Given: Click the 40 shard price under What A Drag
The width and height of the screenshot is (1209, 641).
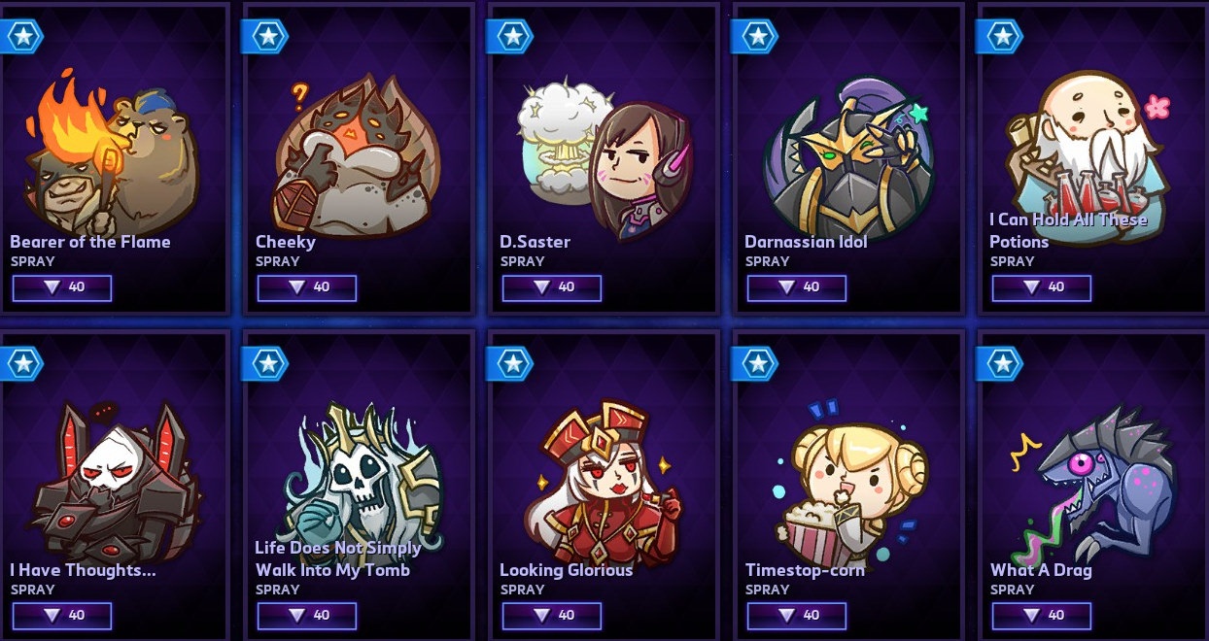Looking at the screenshot, I should (x=1042, y=616).
